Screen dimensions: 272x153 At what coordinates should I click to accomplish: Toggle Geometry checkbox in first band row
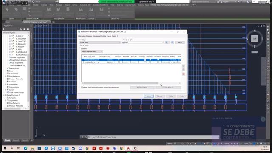pos(145,60)
